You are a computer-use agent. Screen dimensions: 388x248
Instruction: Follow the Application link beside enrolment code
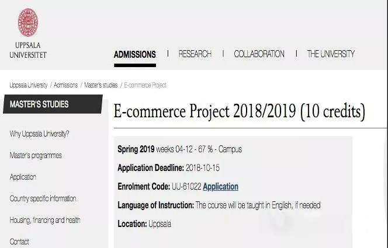click(220, 187)
